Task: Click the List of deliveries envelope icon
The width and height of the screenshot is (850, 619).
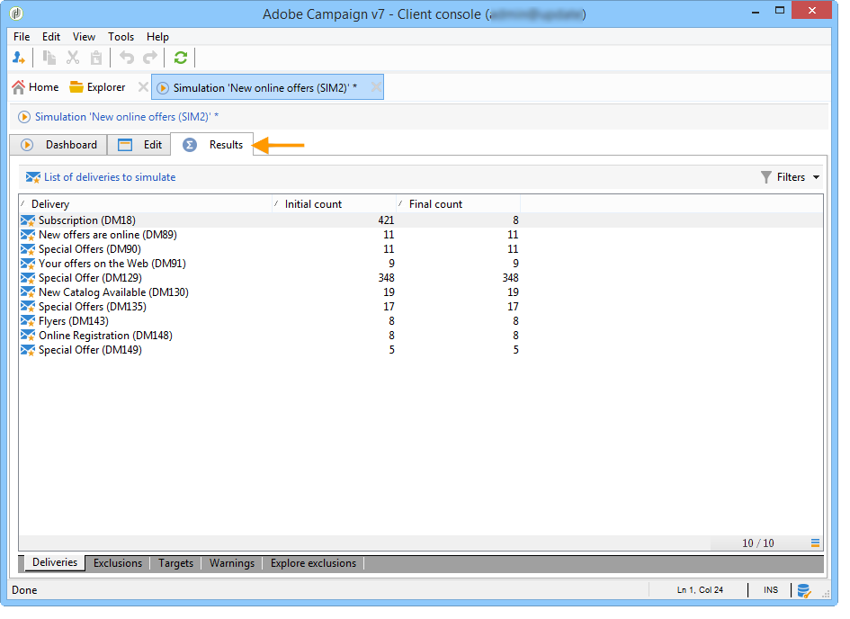Action: pos(33,178)
